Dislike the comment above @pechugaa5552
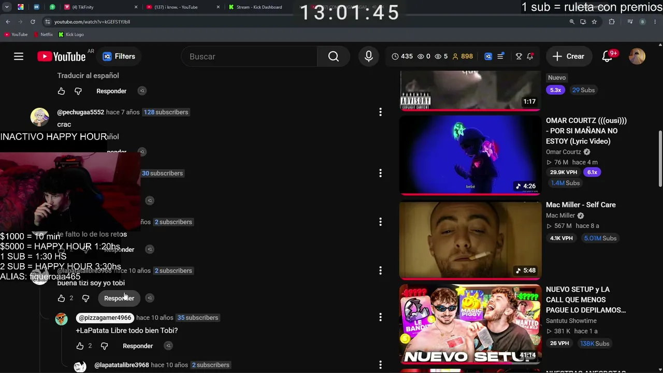 [78, 91]
